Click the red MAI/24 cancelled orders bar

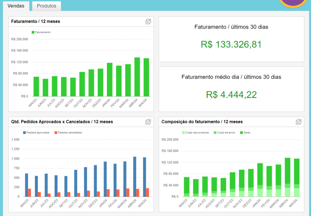pos(148,193)
